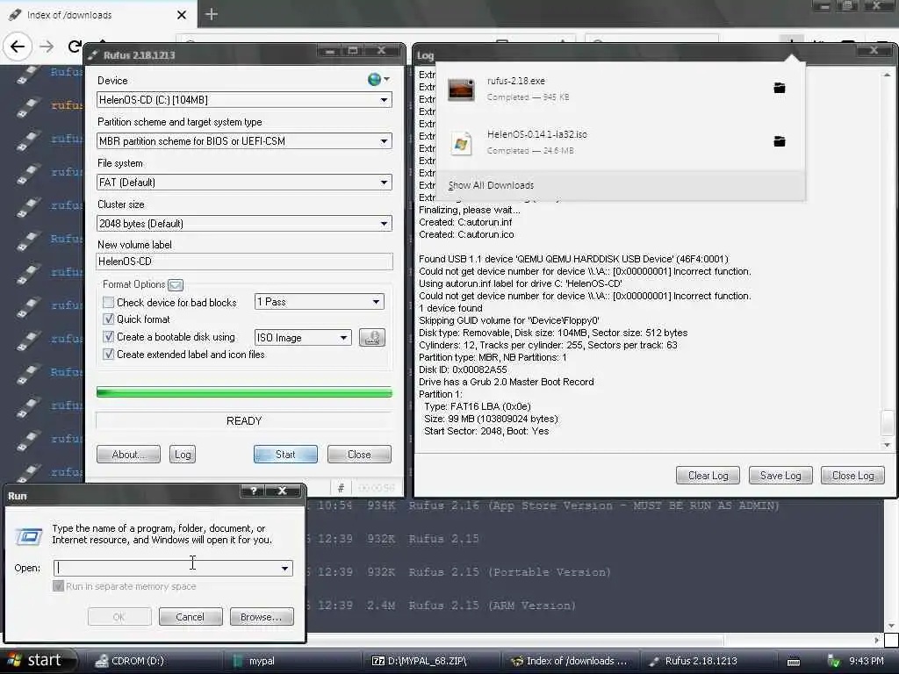Click rufus-2.18.exe file thumbnail icon

(x=461, y=90)
